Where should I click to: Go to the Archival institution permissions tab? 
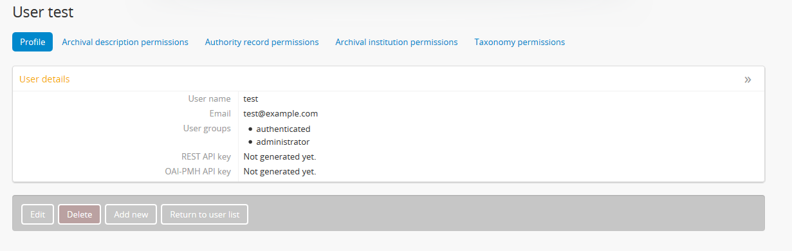[x=396, y=42]
